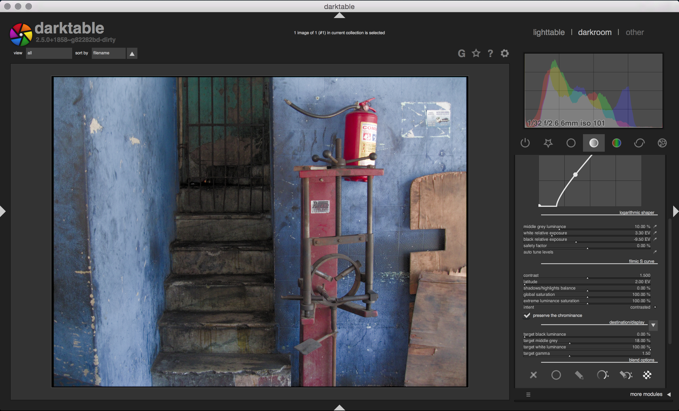Toggle the grouping G icon
679x411 pixels.
462,53
